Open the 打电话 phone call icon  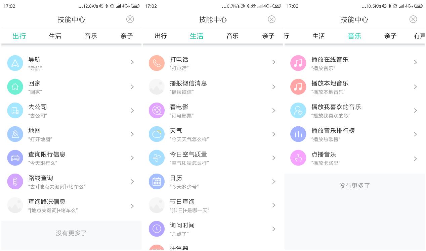157,63
